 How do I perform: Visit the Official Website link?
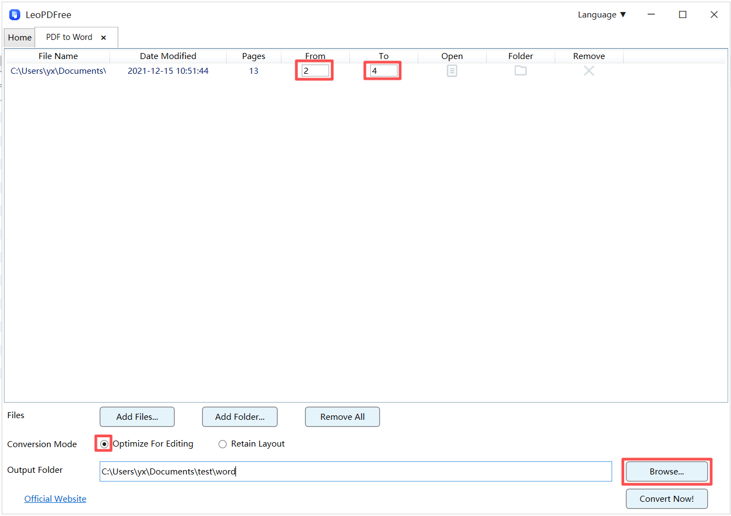55,499
